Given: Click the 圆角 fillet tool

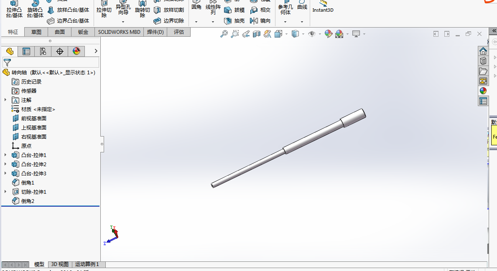Looking at the screenshot, I should point(196,6).
